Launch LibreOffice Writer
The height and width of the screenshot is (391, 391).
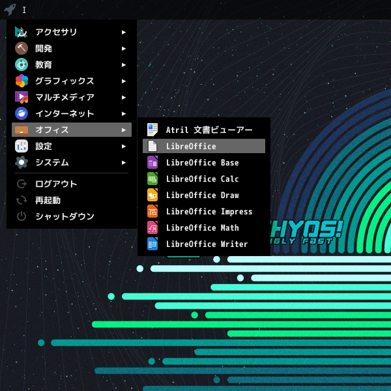pos(204,244)
